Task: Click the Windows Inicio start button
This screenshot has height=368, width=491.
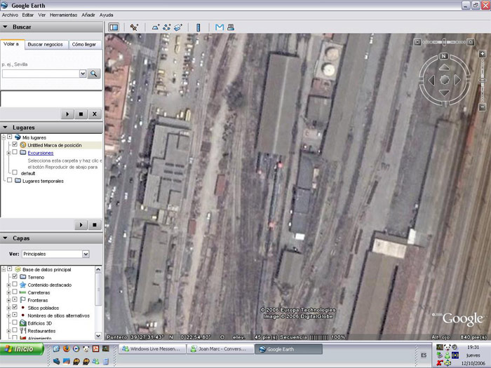Action: click(20, 348)
